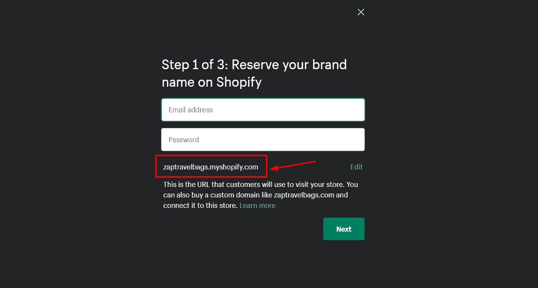Screen dimensions: 538x288
Task: Click the "name on" heading words
Action: coord(187,82)
